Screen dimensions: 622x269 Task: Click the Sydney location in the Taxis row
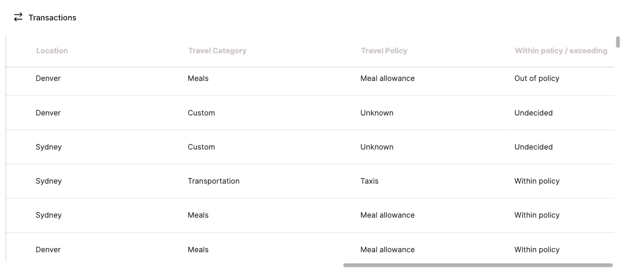[x=48, y=181]
